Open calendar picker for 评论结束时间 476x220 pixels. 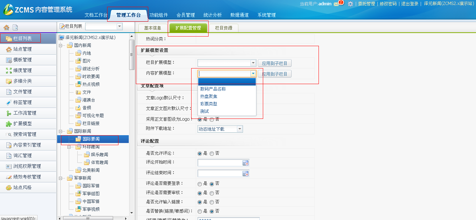pyautogui.click(x=245, y=174)
